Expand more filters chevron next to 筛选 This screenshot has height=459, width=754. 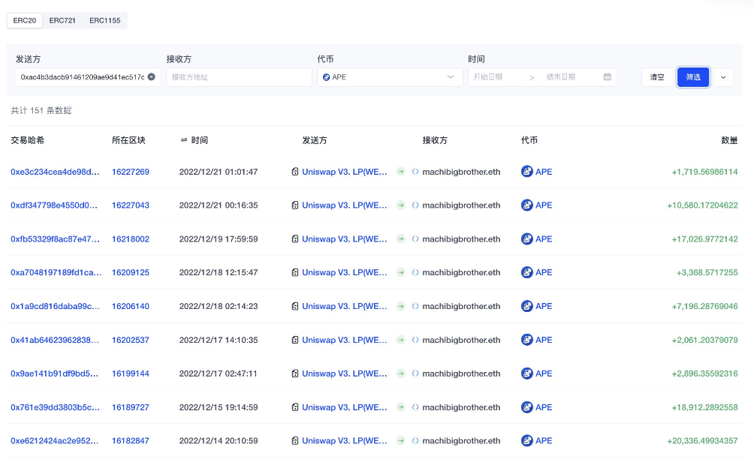click(722, 77)
